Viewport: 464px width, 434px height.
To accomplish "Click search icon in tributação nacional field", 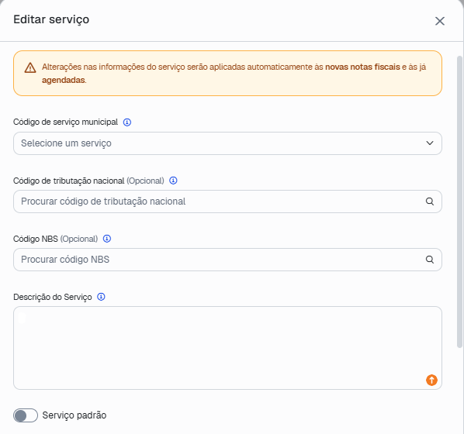I will [x=430, y=201].
